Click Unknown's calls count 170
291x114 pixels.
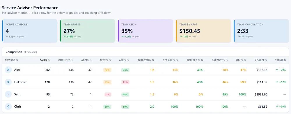(47, 82)
